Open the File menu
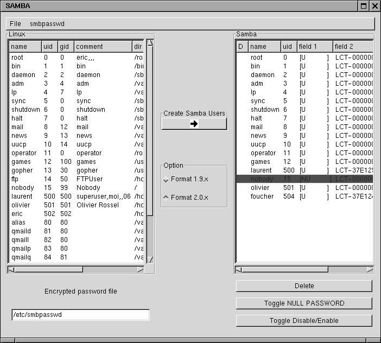Viewport: 381px width, 343px height. coord(15,24)
